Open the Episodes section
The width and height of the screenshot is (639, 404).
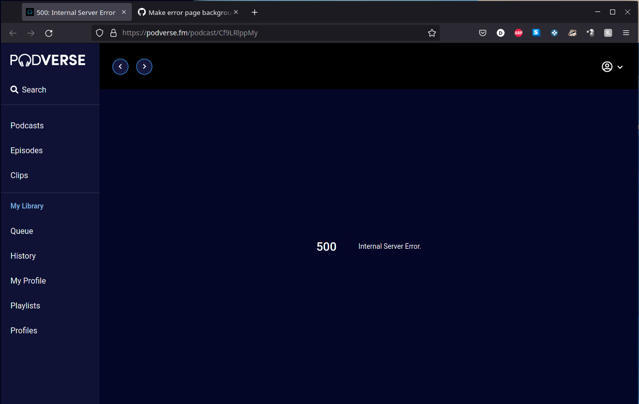[x=26, y=150]
